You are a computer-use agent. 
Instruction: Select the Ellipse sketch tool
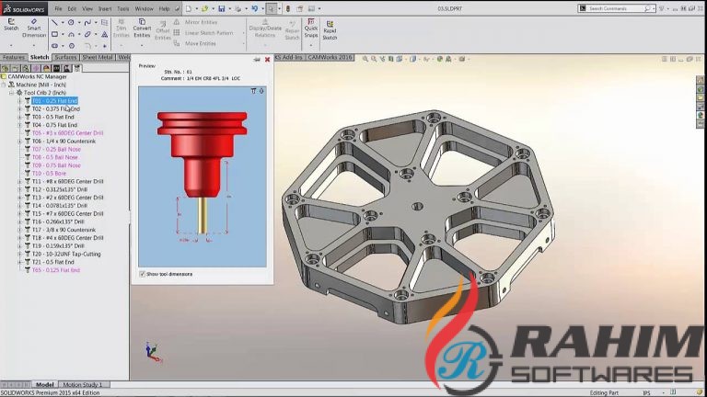(87, 34)
